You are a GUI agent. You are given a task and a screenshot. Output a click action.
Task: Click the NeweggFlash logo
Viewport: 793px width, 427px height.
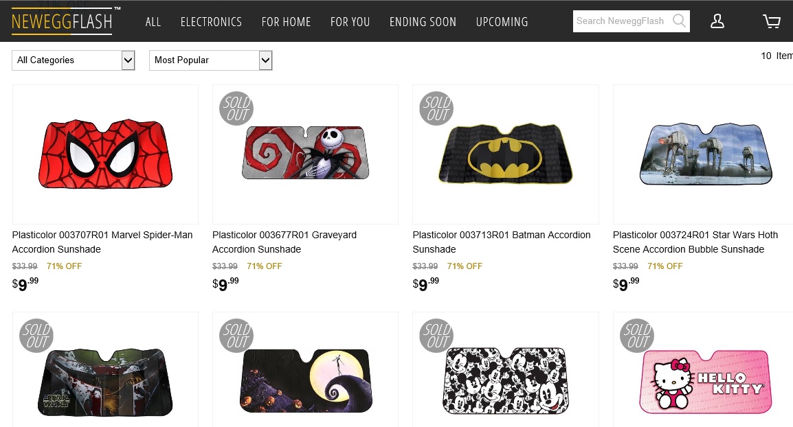point(63,21)
